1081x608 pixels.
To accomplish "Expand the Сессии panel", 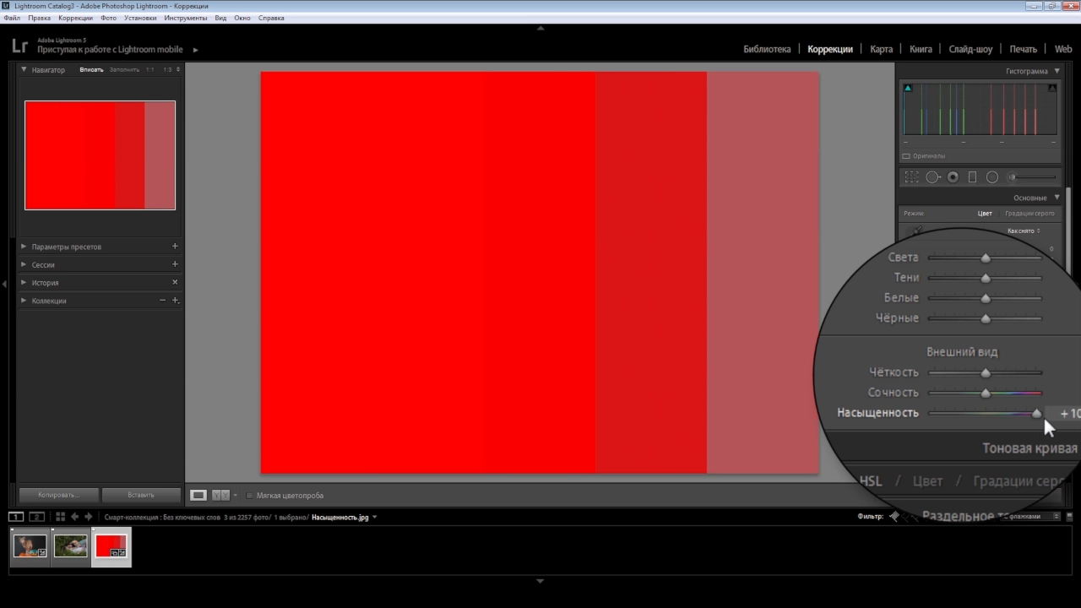I will pyautogui.click(x=24, y=264).
